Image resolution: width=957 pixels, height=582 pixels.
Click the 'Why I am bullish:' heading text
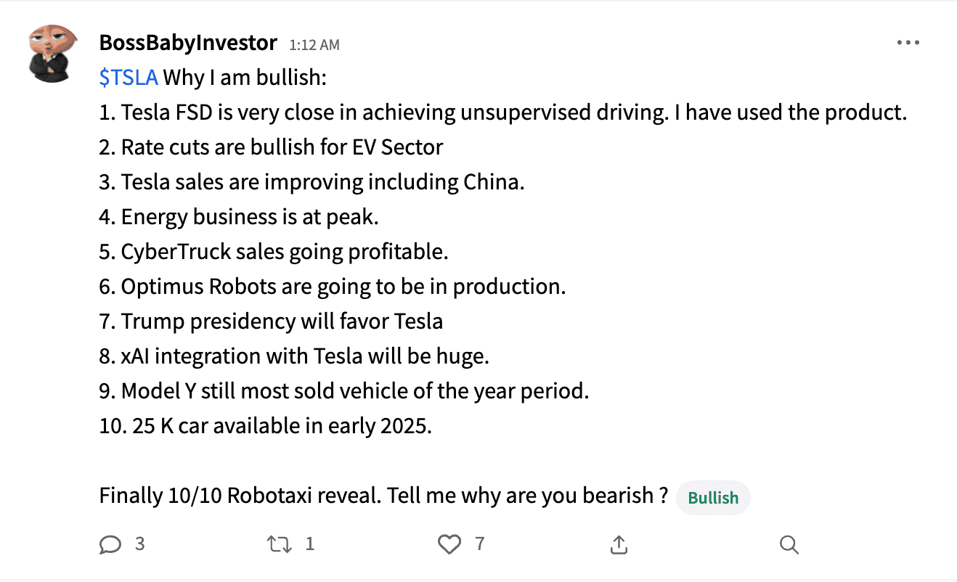pos(245,78)
